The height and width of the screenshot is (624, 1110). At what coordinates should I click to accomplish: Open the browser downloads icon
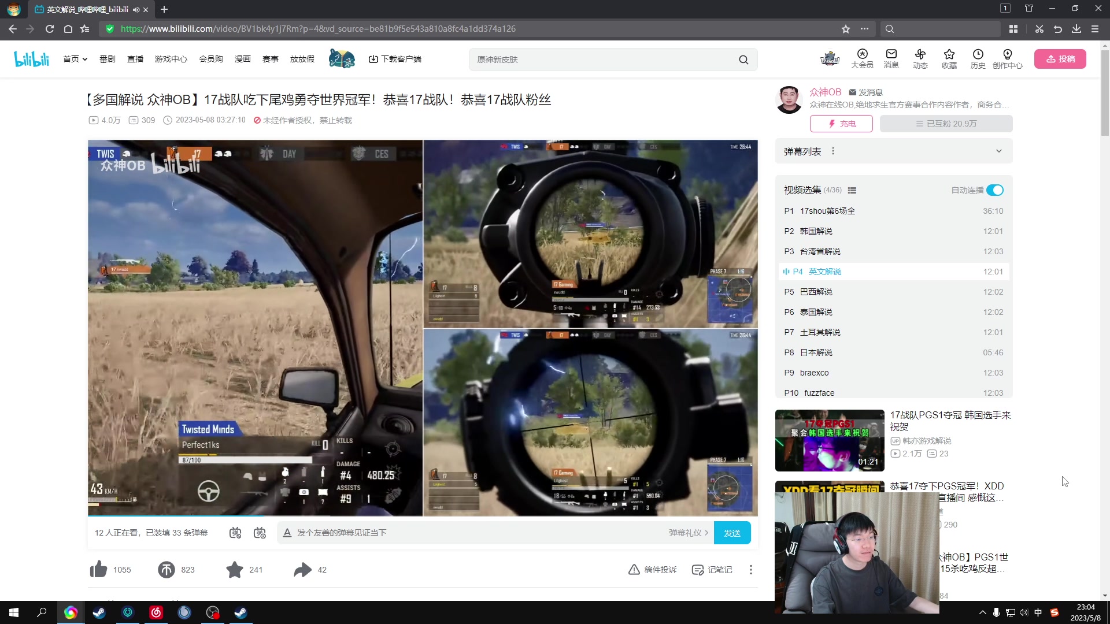point(1076,29)
